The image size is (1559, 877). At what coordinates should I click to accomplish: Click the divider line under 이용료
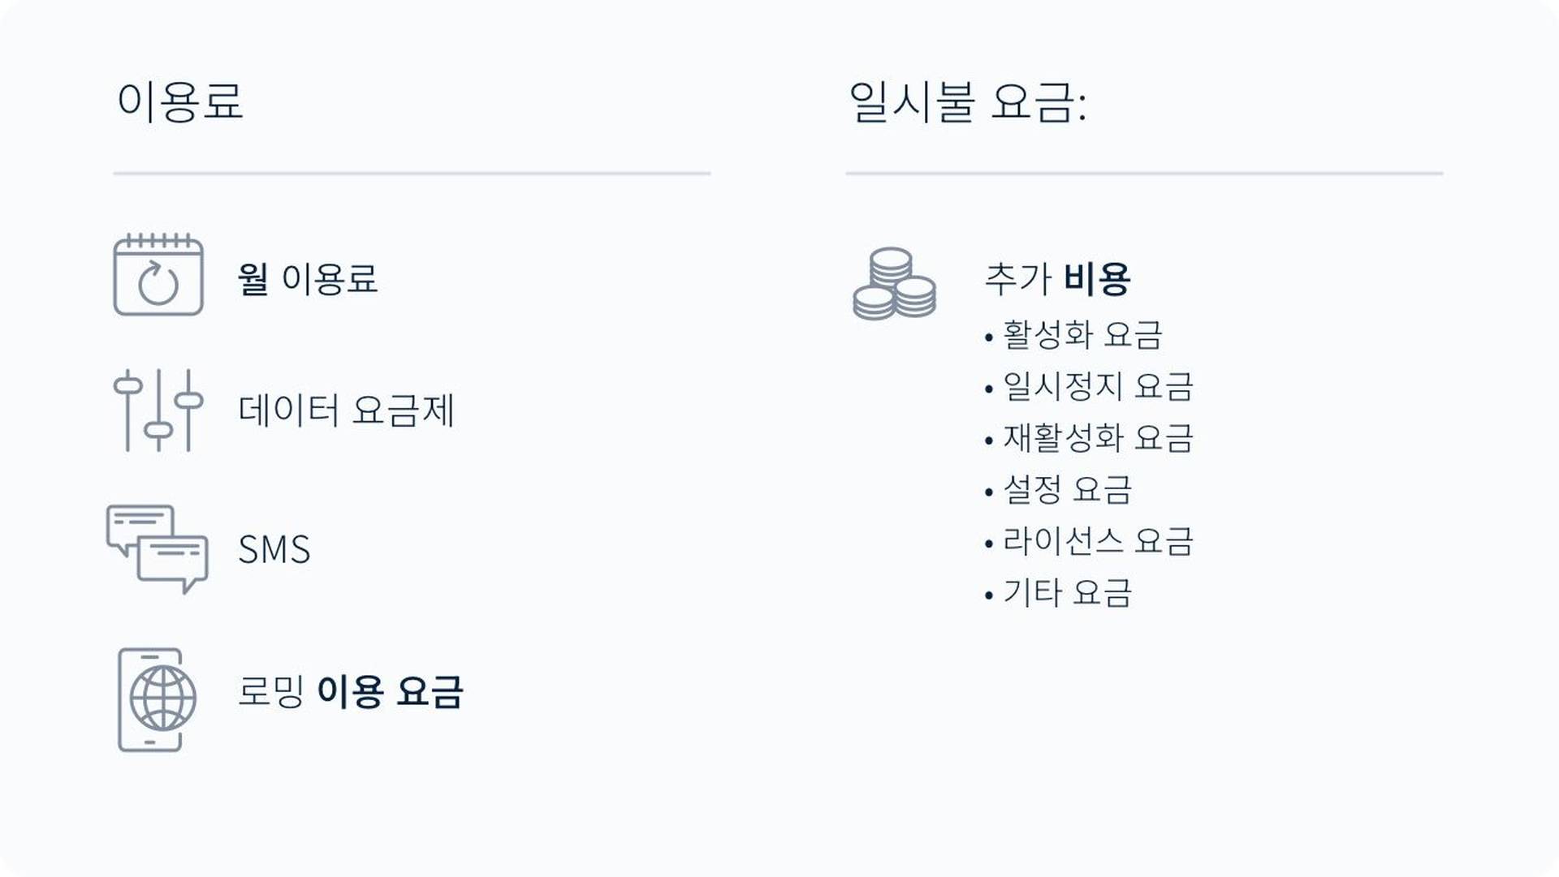click(412, 174)
